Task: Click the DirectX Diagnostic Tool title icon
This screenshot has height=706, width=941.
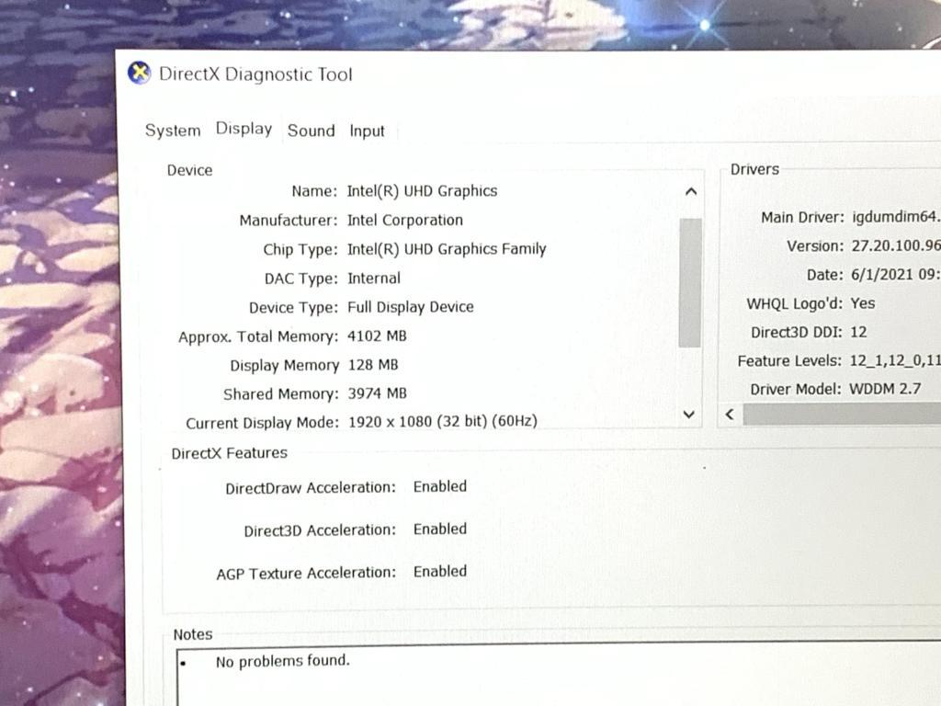Action: [x=140, y=74]
